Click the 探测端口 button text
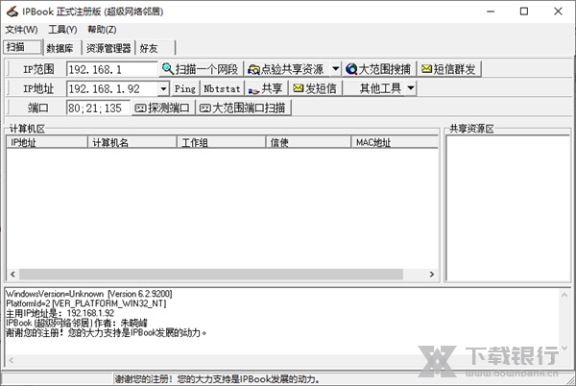 pyautogui.click(x=169, y=108)
